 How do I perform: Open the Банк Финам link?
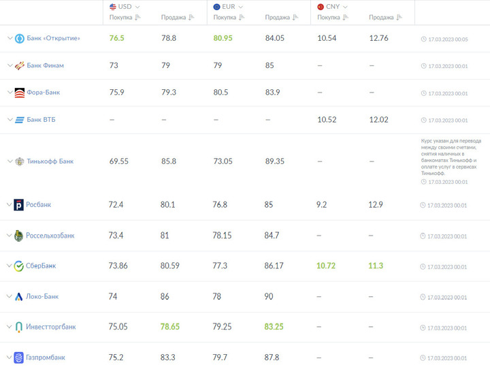pyautogui.click(x=46, y=65)
